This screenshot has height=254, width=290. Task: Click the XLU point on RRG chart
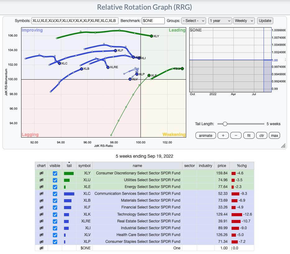[x=182, y=68]
